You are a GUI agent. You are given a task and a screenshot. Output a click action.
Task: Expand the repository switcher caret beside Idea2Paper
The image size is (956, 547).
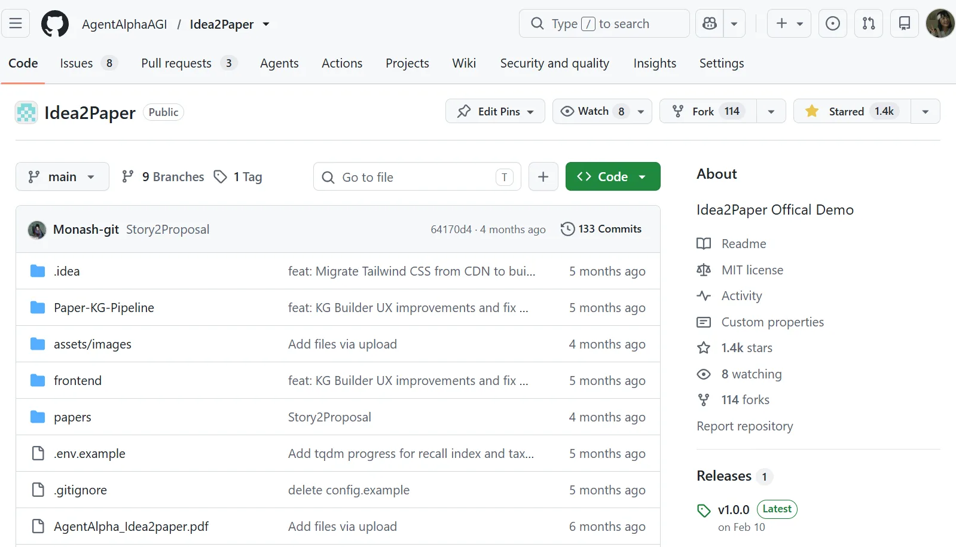point(266,25)
